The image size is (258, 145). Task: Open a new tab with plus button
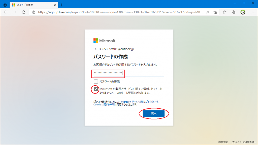(62, 5)
